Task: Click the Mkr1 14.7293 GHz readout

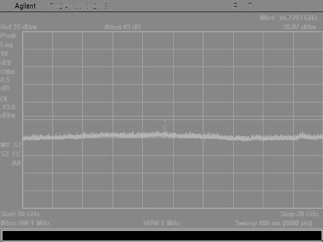Action: [x=288, y=18]
